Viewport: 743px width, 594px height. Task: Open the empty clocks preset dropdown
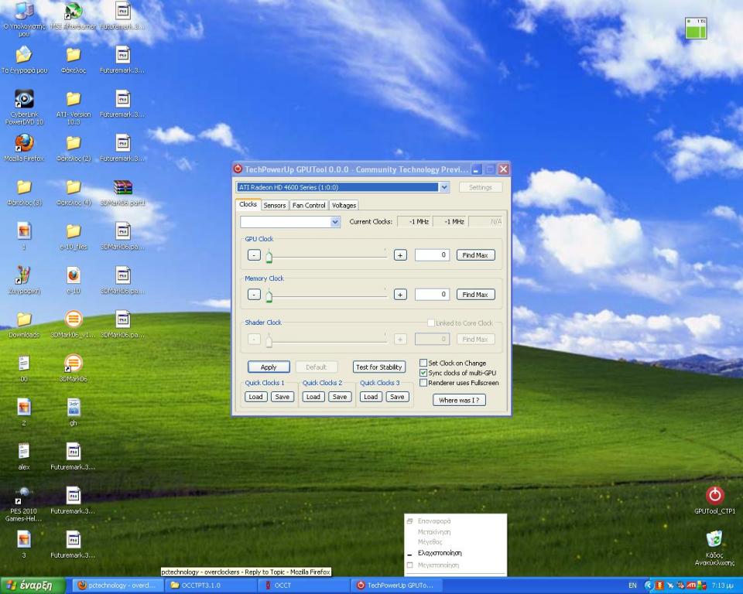[x=335, y=222]
